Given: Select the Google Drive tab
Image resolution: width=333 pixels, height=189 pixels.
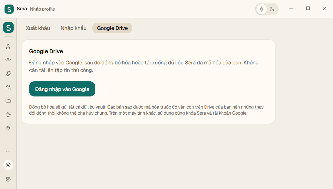Looking at the screenshot, I should coord(112,28).
